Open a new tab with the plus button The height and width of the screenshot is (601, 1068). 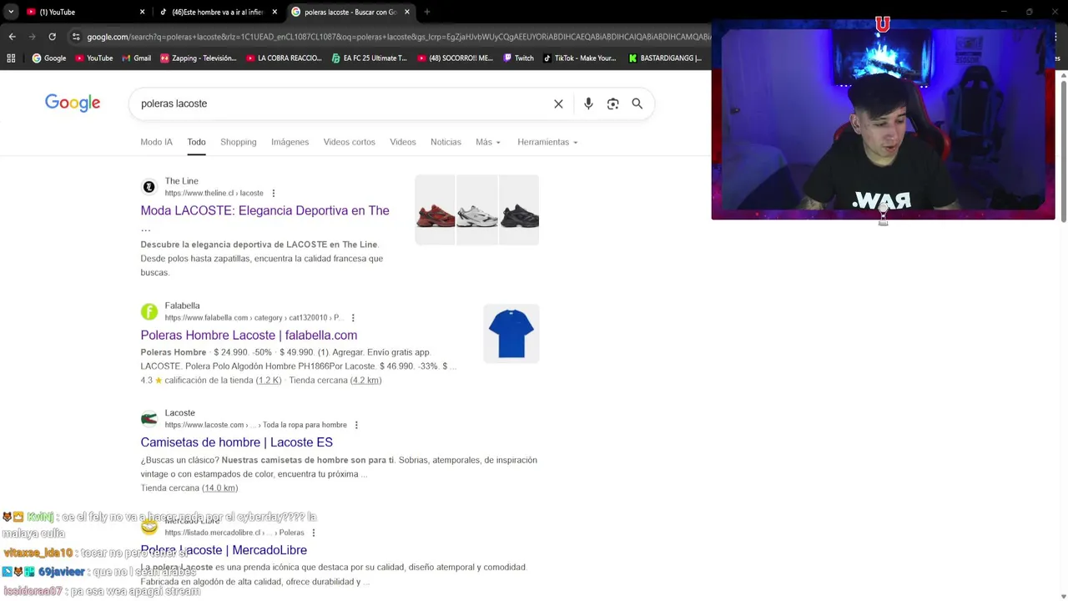click(427, 12)
